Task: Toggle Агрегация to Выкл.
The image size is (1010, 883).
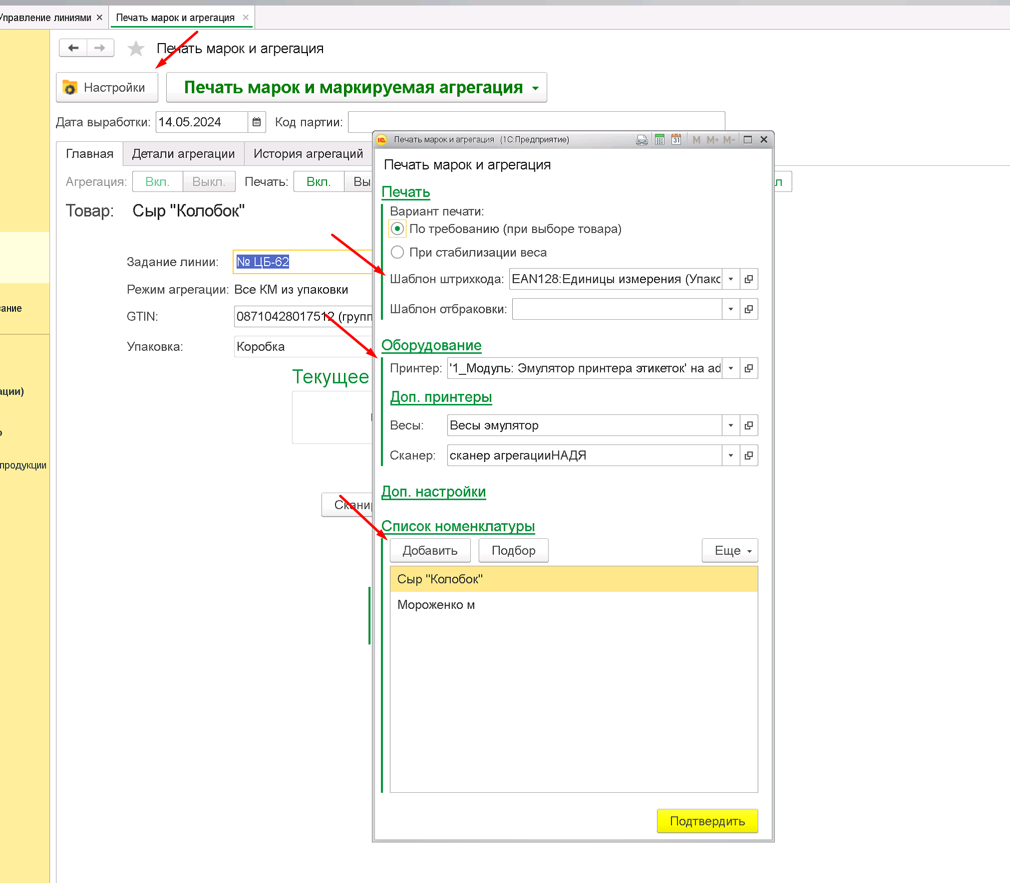Action: click(208, 182)
